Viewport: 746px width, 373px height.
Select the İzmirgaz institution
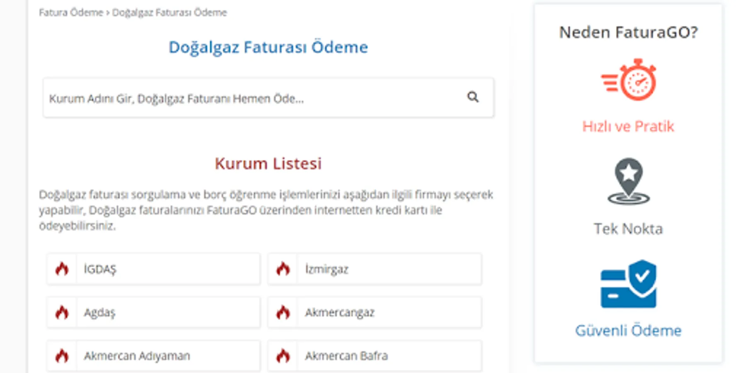[x=375, y=269]
